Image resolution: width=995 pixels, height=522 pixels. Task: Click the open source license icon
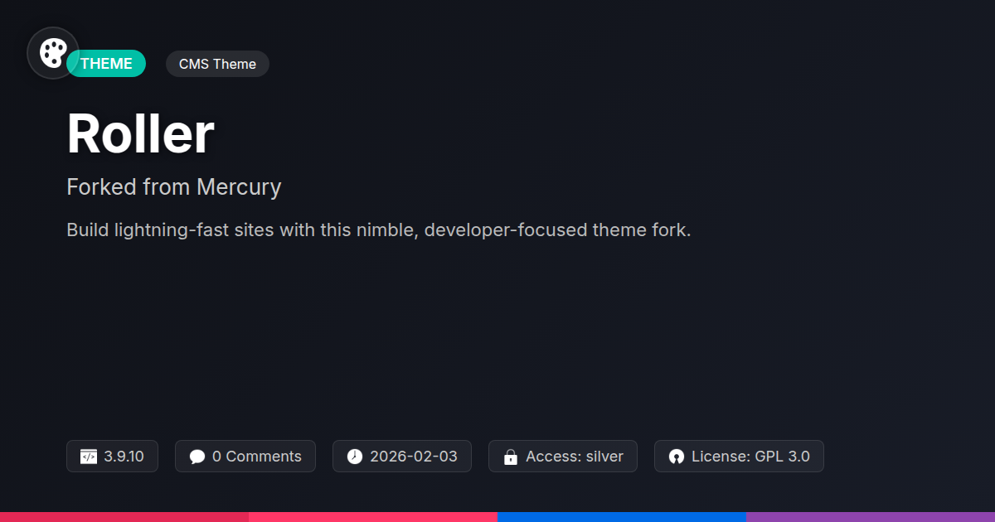(677, 457)
